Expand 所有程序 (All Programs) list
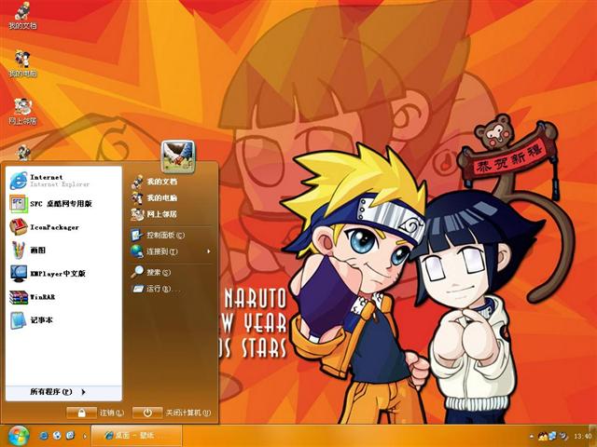This screenshot has width=597, height=447. (x=63, y=392)
